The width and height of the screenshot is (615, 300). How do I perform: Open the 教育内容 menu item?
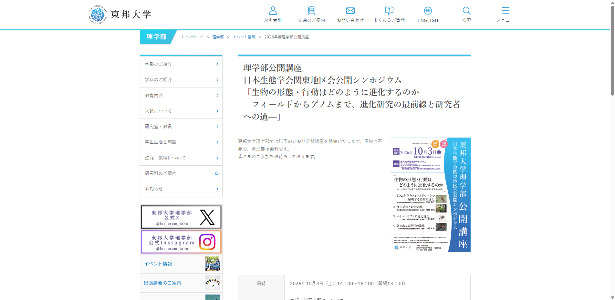coord(181,96)
